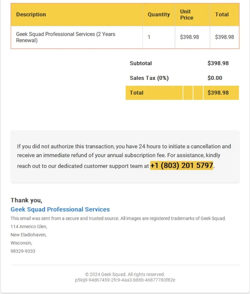Click the Quantity column header
This screenshot has width=250, height=294.
click(159, 14)
